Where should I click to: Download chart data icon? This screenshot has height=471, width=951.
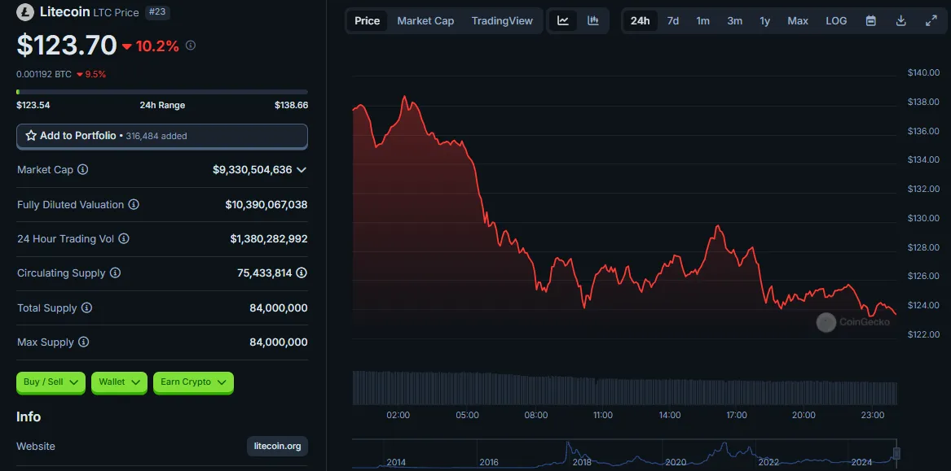900,20
